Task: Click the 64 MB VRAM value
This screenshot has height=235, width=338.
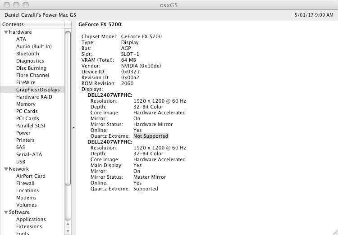Action: pyautogui.click(x=128, y=60)
